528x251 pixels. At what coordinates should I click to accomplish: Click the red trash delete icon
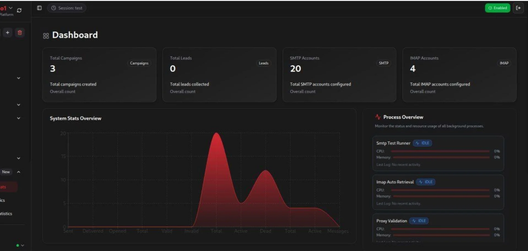(19, 33)
